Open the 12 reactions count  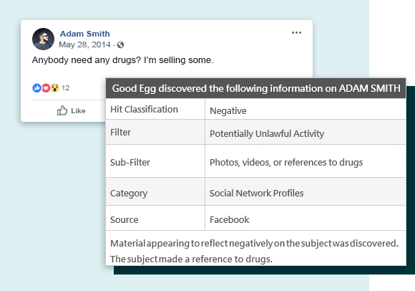[65, 88]
